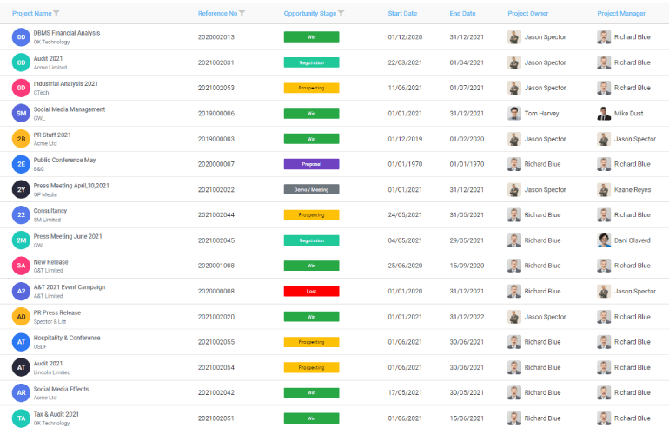The height and width of the screenshot is (434, 669).
Task: Click AD avatar badge for PR Press Release
Action: click(x=21, y=317)
